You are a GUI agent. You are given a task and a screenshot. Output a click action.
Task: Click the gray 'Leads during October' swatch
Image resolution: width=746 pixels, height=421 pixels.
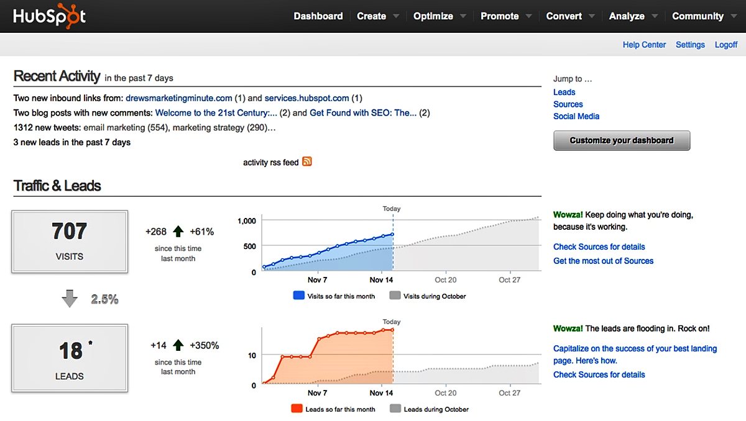pyautogui.click(x=395, y=409)
